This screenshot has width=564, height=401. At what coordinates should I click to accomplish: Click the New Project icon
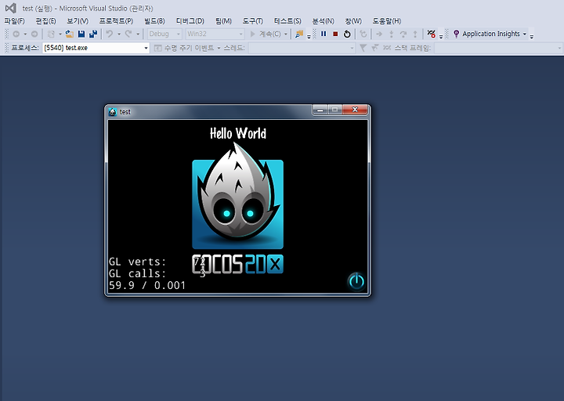point(51,34)
